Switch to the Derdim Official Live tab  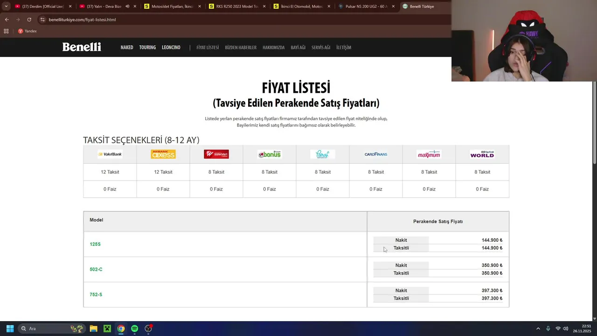coord(42,7)
